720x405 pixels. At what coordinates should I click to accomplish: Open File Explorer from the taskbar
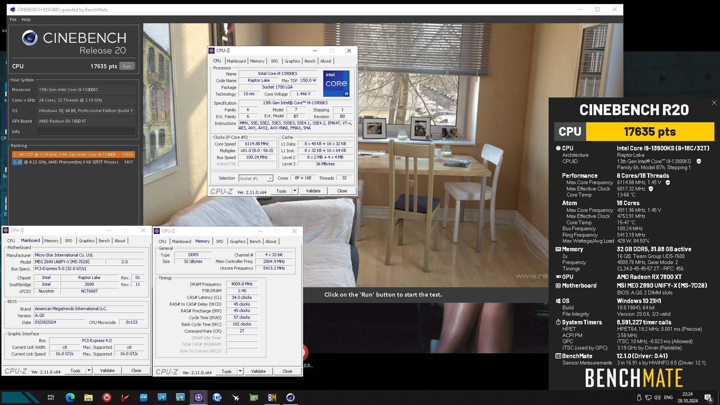pyautogui.click(x=88, y=397)
